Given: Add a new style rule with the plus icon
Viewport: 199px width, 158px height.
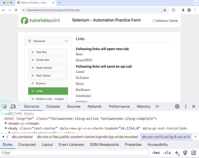Looking at the screenshot, I should (177, 153).
